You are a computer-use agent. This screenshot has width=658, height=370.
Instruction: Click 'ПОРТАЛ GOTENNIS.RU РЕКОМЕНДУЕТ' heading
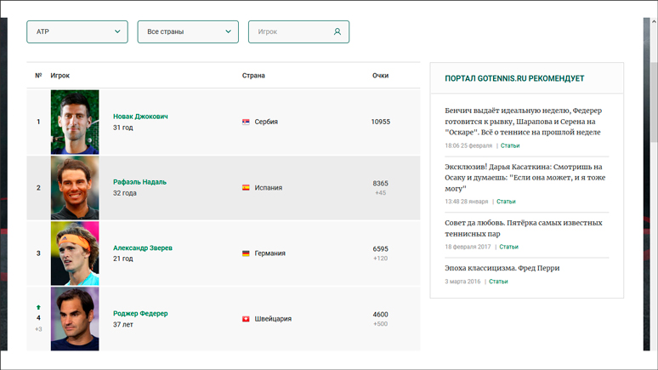click(x=514, y=78)
